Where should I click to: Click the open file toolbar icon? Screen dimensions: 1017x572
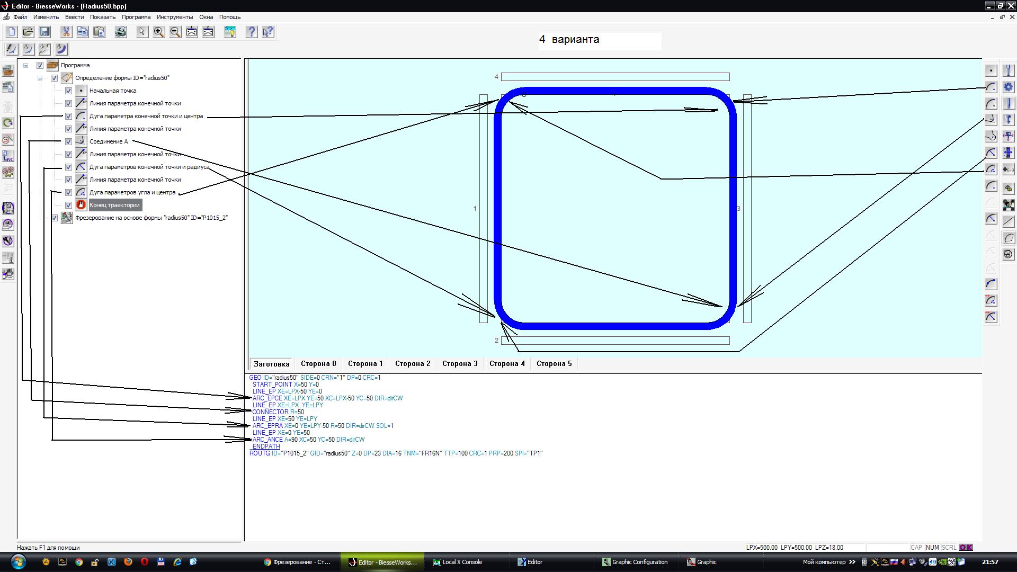(x=28, y=32)
